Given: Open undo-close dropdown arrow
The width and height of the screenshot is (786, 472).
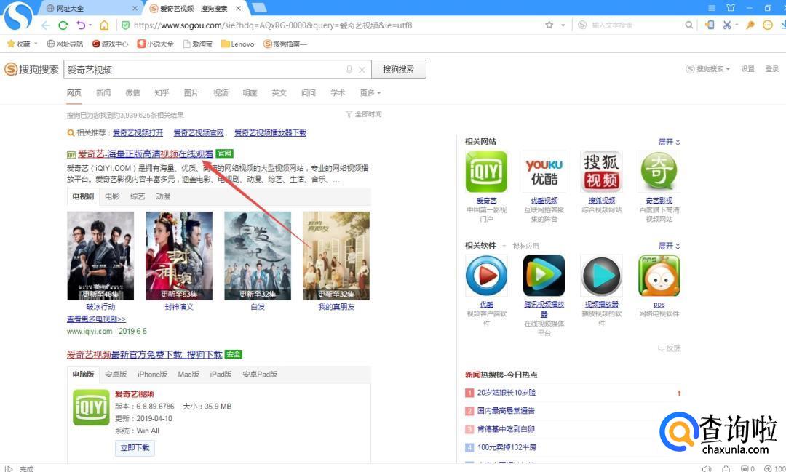Looking at the screenshot, I should pos(90,25).
